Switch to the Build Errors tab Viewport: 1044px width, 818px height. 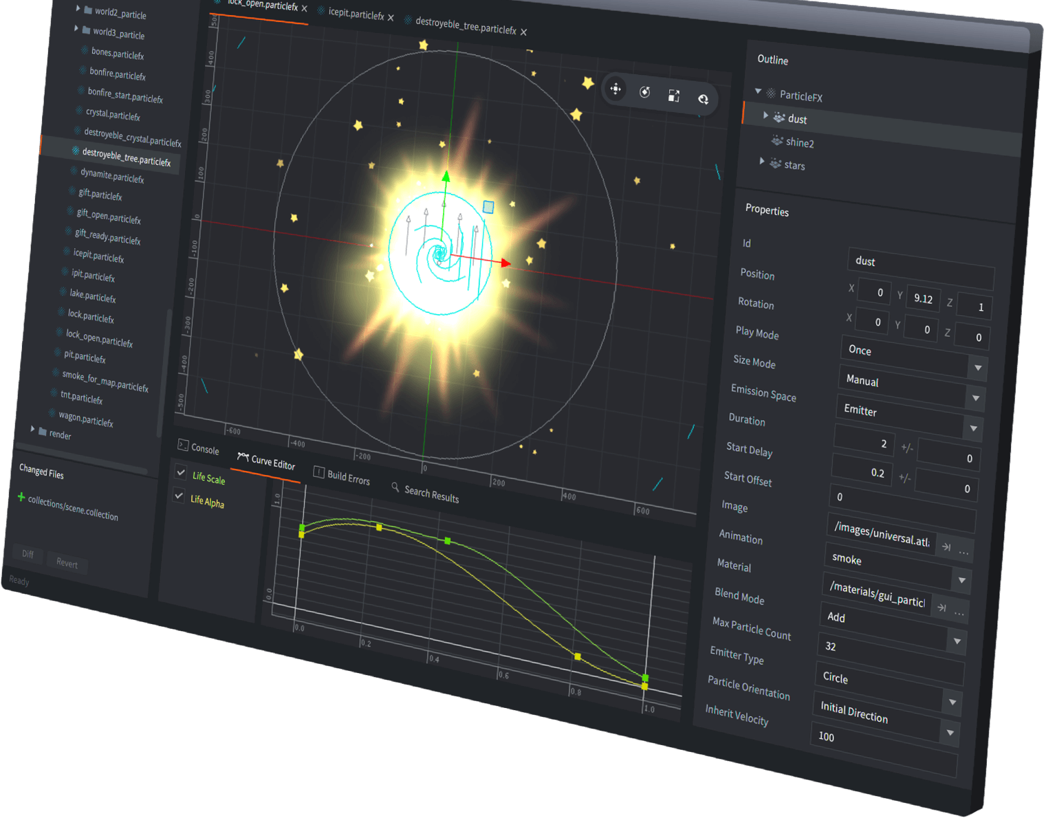tap(342, 476)
